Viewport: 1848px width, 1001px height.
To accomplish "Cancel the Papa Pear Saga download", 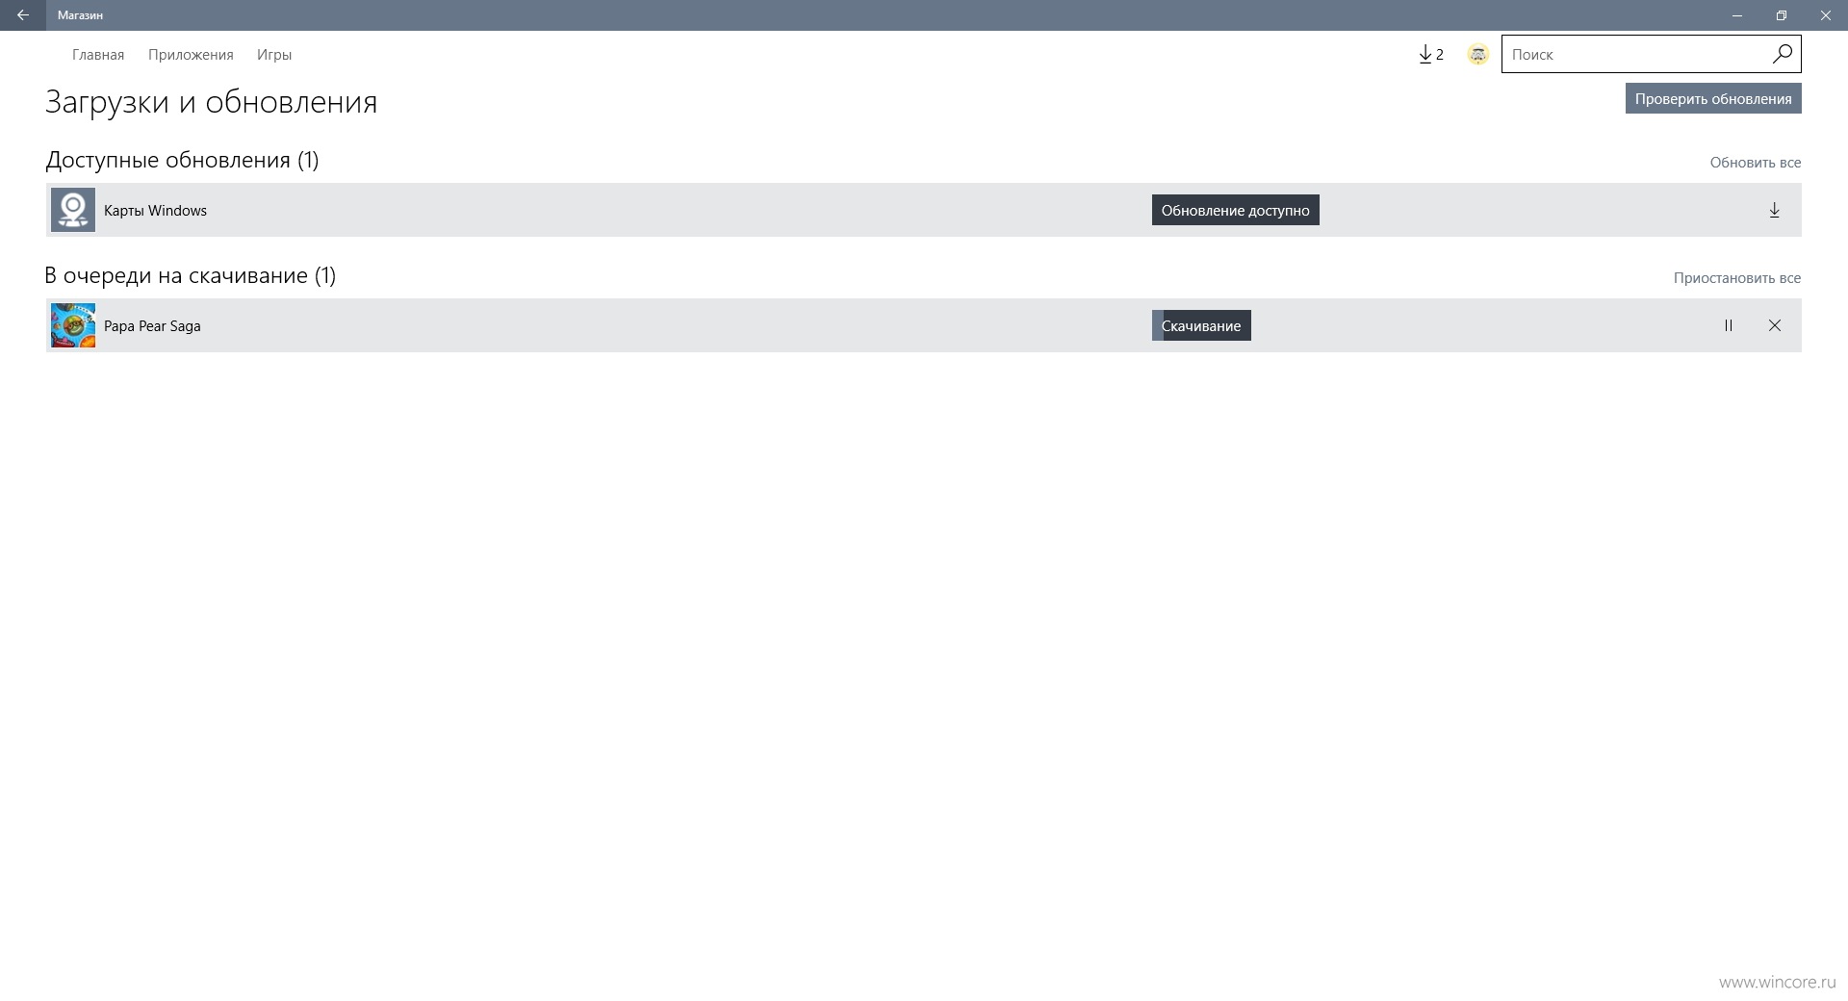I will [1774, 326].
